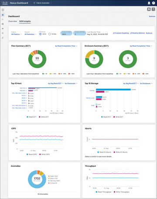Open the hamburger navigation menu
157x199 pixels.
coord(3,10)
